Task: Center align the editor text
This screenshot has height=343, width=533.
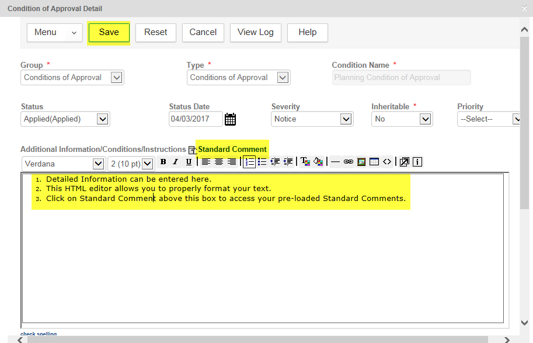Action: (x=219, y=162)
